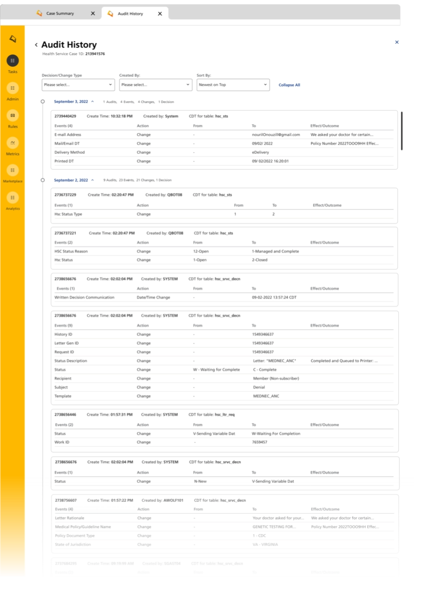
Task: Open the Rules sidebar icon
Action: click(12, 115)
